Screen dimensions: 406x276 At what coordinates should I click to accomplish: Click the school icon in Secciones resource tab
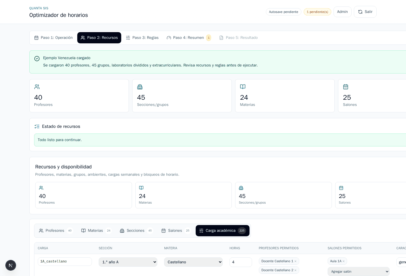point(122,231)
